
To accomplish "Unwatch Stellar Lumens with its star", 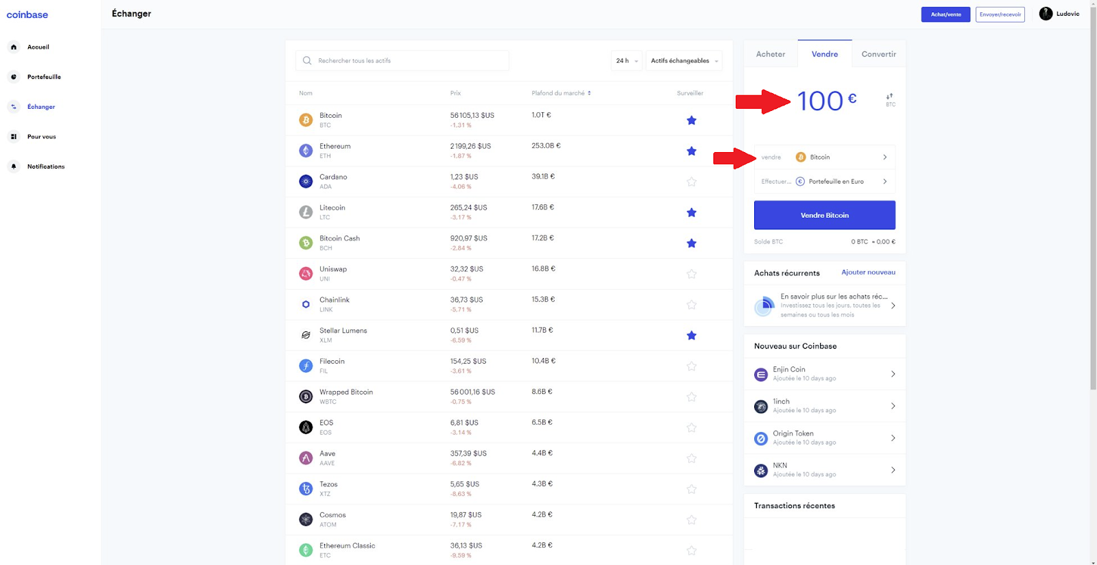I will [691, 336].
